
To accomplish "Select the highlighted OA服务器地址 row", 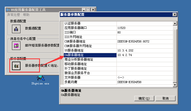I will pos(118,55).
